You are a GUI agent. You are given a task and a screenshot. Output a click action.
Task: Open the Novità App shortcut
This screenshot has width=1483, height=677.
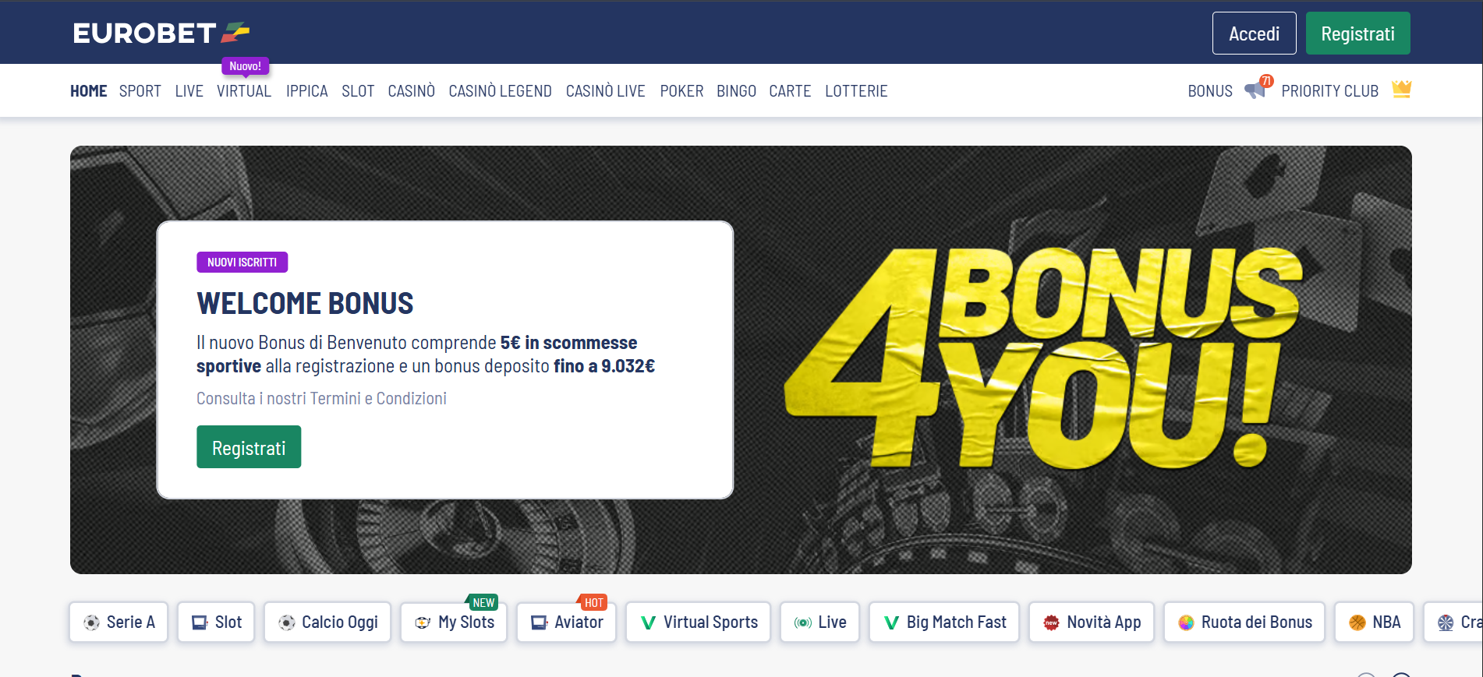pos(1092,622)
